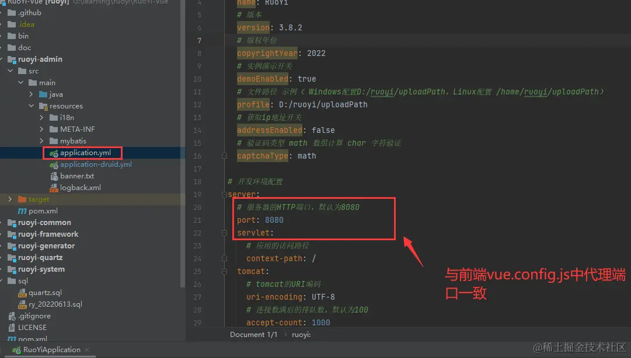631x358 pixels.
Task: Open quartz.sql file
Action: [x=45, y=293]
